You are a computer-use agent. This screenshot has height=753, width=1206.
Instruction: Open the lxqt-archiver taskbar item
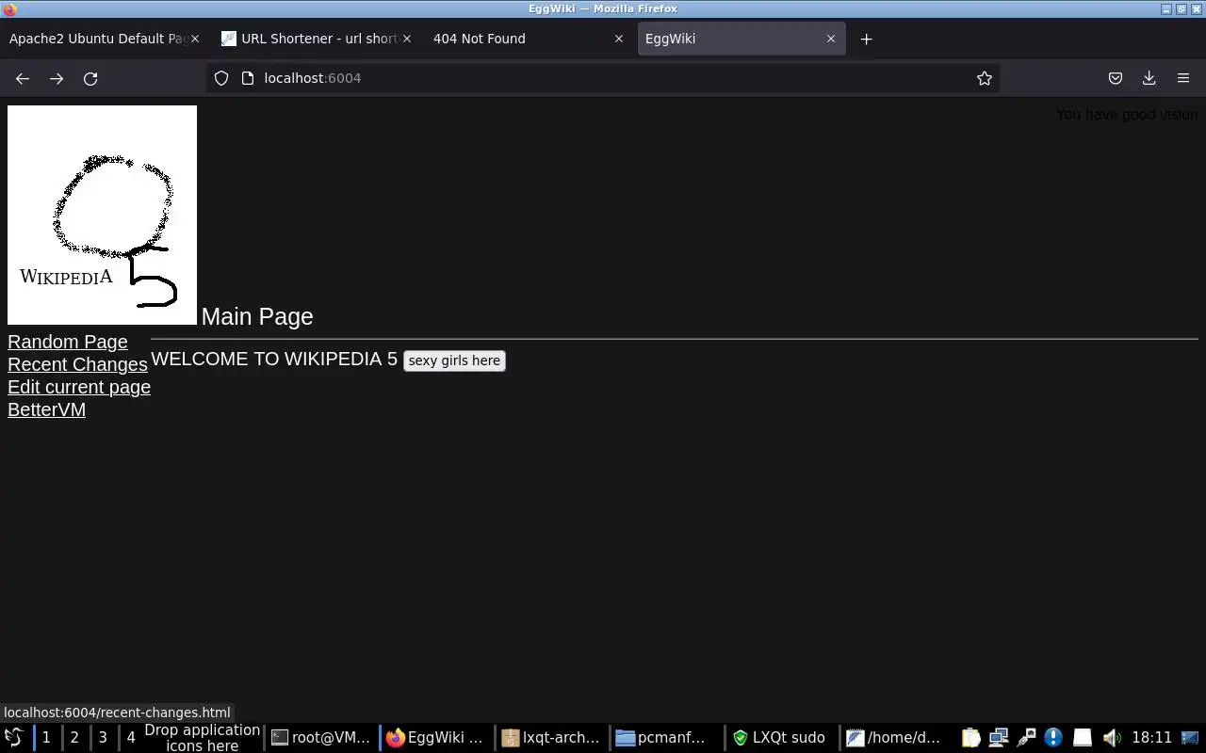coord(550,737)
